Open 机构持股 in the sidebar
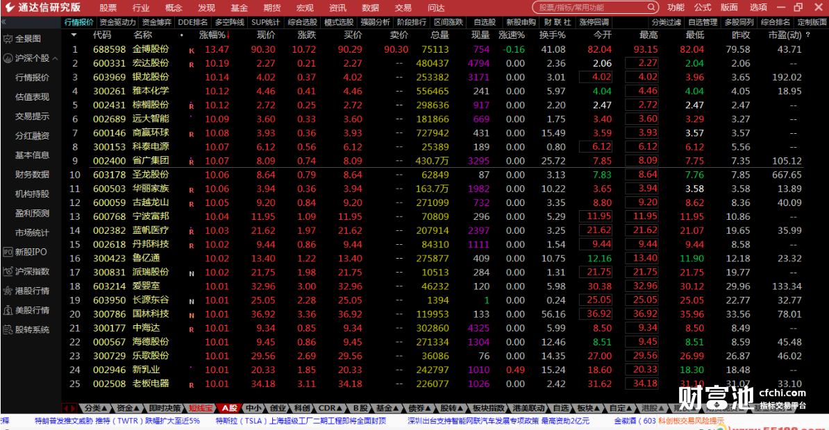829x430 pixels. pos(32,194)
